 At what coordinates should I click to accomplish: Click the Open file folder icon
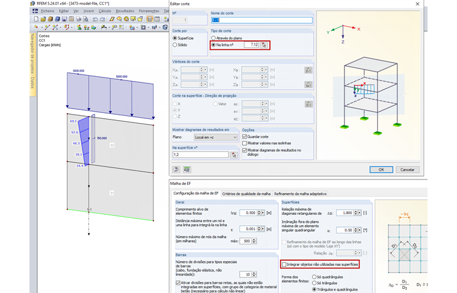click(43, 19)
